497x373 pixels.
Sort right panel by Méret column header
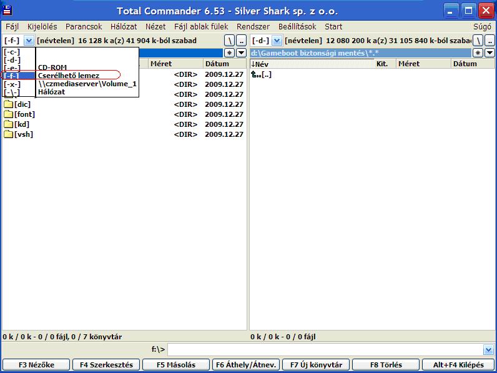pos(409,64)
